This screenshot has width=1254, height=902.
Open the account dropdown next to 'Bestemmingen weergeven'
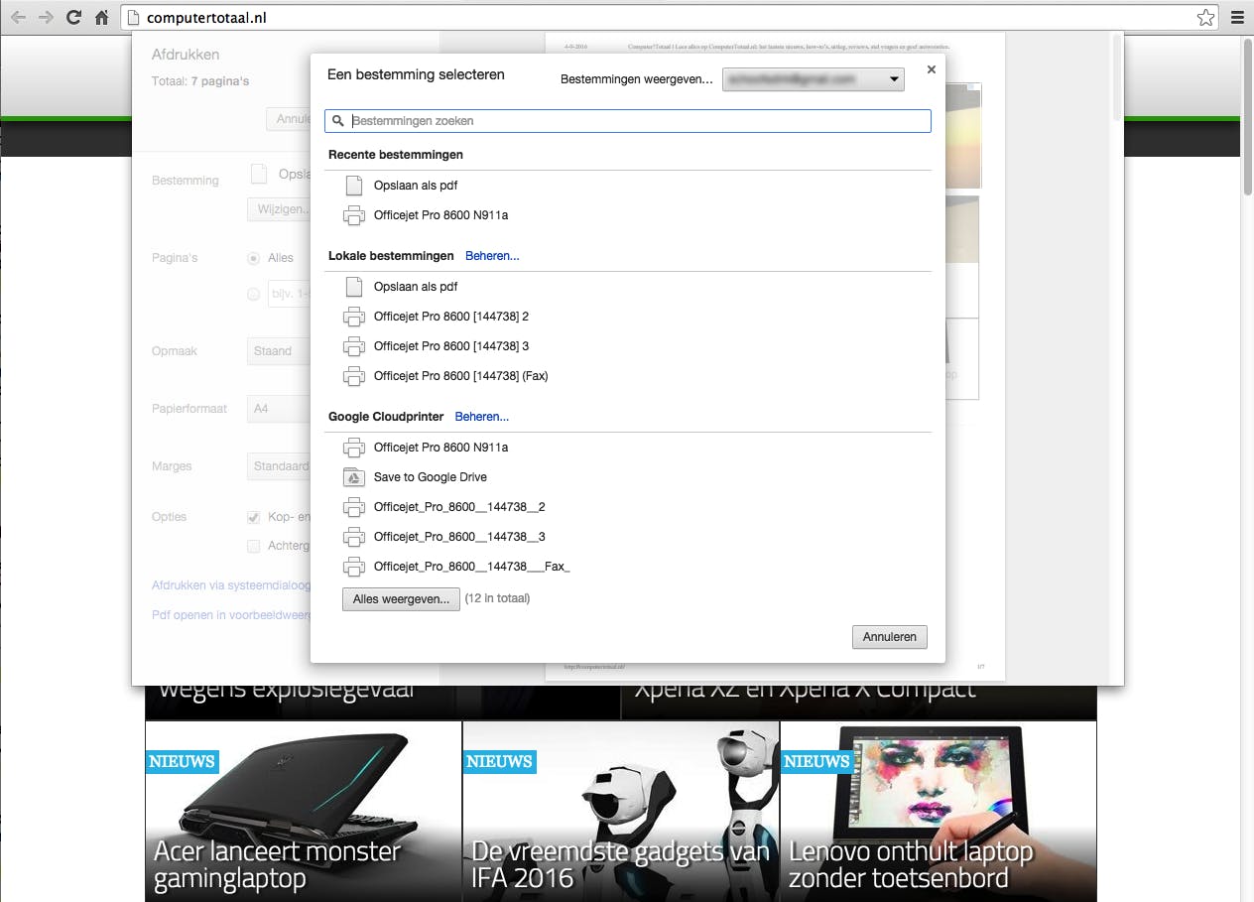tap(814, 79)
